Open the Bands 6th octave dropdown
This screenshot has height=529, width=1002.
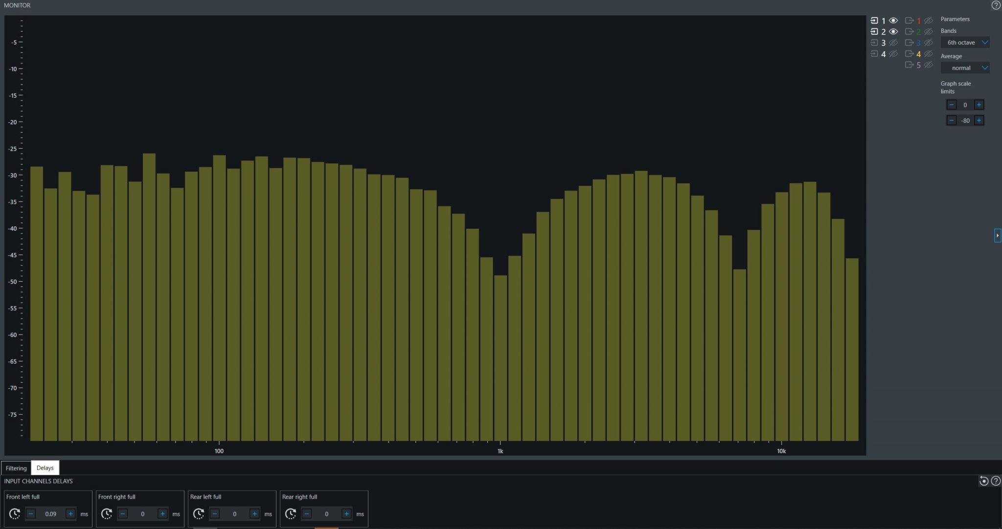tap(965, 43)
